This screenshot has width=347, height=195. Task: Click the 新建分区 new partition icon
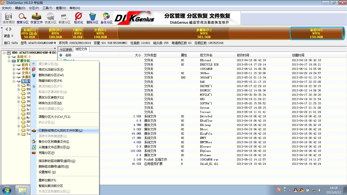pos(65,18)
